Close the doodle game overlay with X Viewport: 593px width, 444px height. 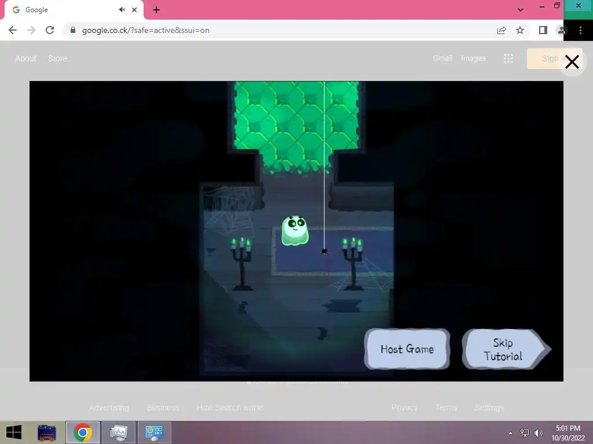(x=572, y=62)
